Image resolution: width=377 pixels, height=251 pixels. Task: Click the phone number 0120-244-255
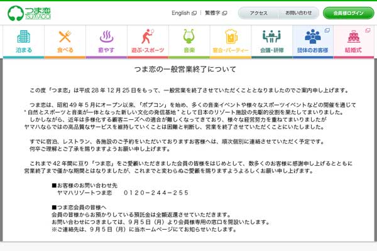156,193
